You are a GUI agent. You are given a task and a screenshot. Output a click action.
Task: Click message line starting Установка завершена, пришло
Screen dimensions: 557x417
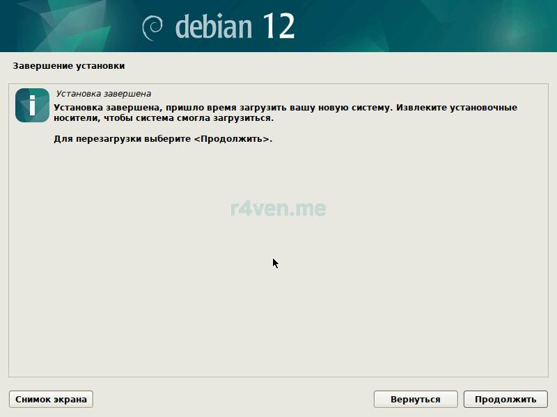[x=209, y=108]
